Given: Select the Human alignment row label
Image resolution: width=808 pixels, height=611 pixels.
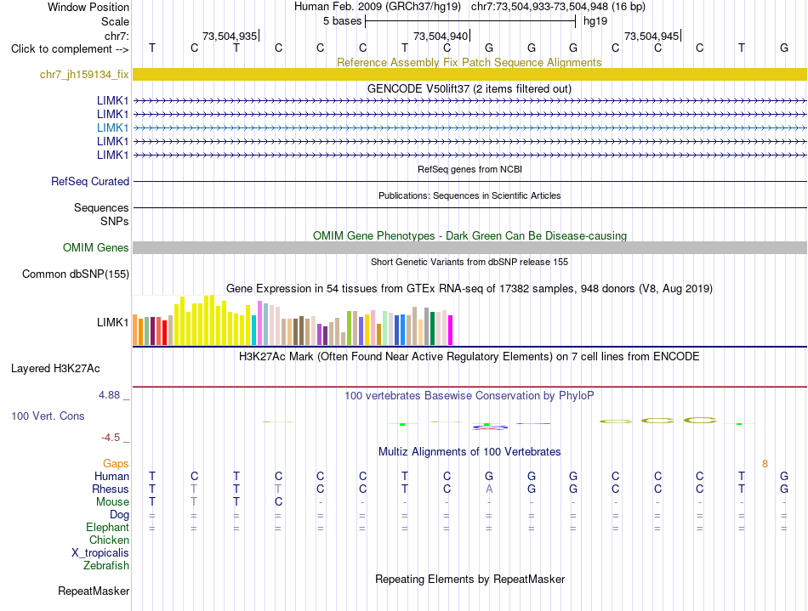Looking at the screenshot, I should pyautogui.click(x=111, y=476).
